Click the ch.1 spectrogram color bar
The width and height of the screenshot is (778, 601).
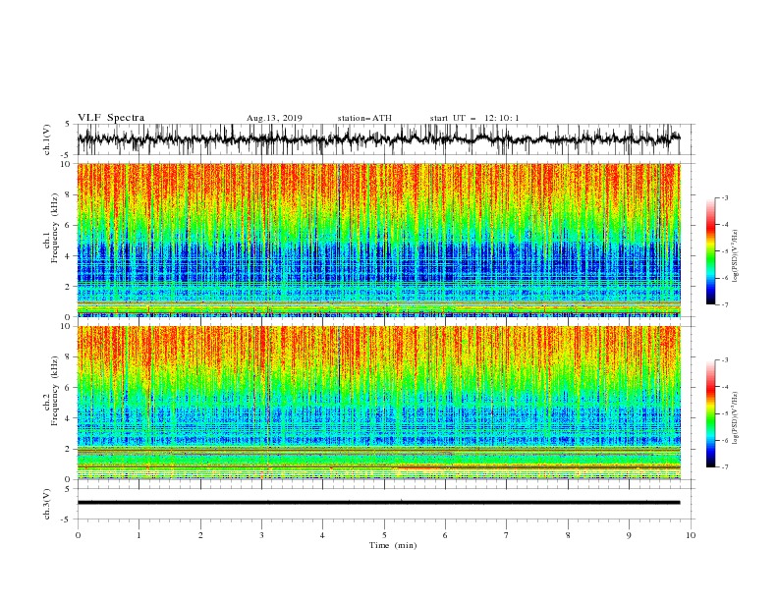tap(710, 251)
